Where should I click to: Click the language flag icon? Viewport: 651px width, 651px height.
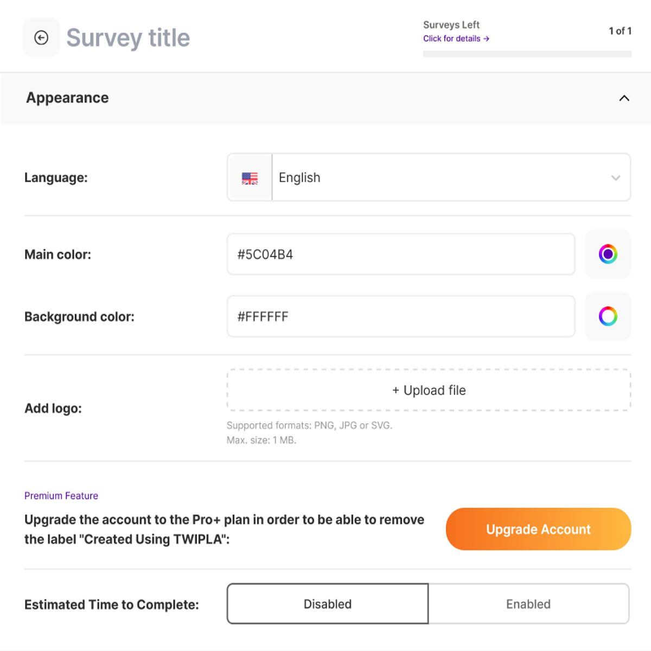tap(250, 178)
